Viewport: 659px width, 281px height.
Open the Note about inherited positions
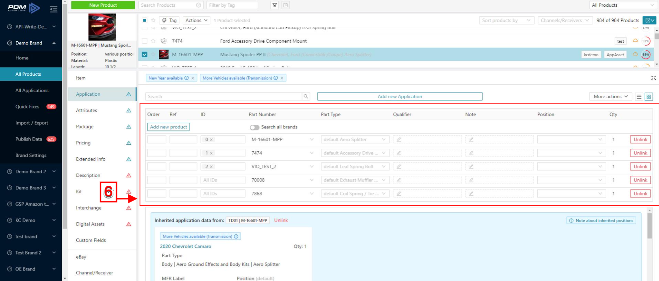(601, 221)
